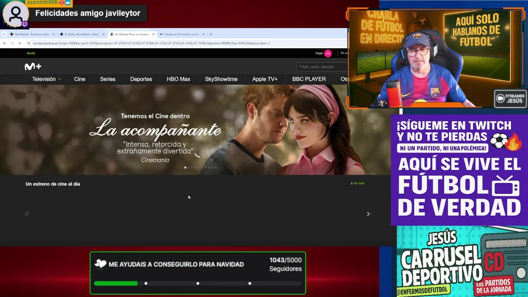Click the Ayuda help link
Image resolution: width=528 pixels, height=297 pixels.
31,53
